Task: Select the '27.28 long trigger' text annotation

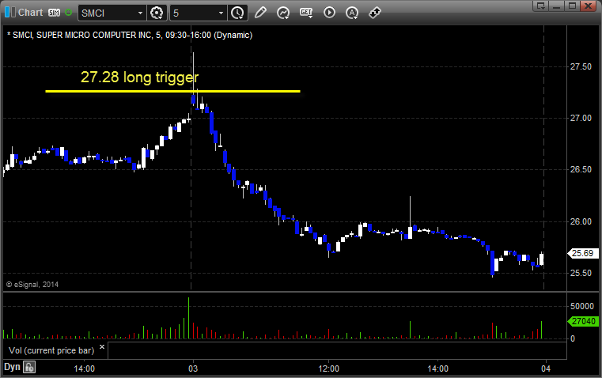Action: 140,77
